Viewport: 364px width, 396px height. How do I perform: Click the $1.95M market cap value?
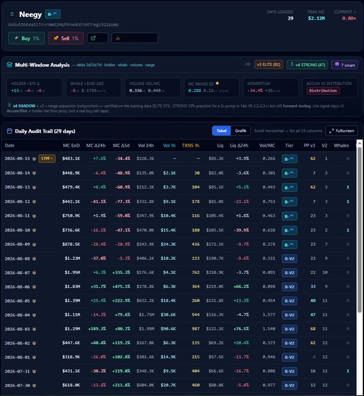coord(72,273)
